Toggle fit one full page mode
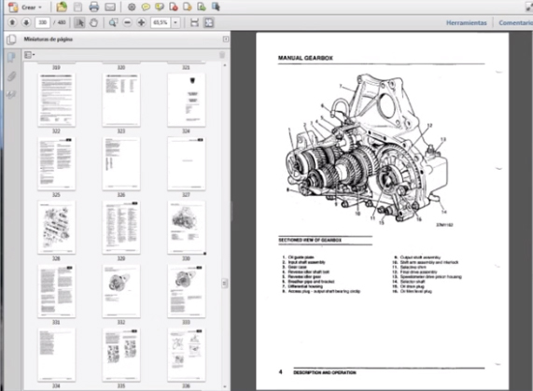 pos(209,22)
